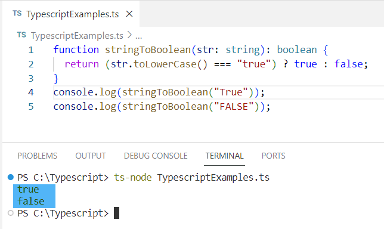
Task: Click the 'return' keyword on line 2
Action: point(82,64)
